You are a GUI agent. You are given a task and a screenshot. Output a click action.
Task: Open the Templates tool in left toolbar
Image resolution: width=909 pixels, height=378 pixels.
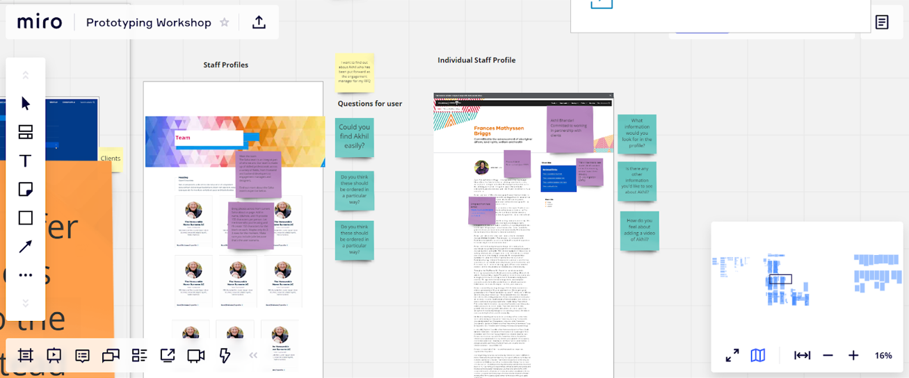26,132
